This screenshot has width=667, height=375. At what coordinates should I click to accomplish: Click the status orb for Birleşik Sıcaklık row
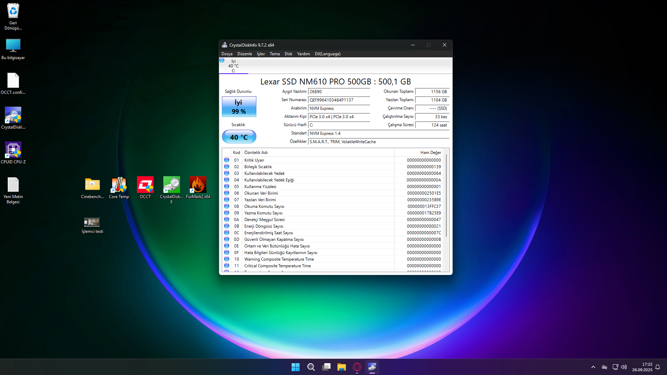[x=227, y=166]
